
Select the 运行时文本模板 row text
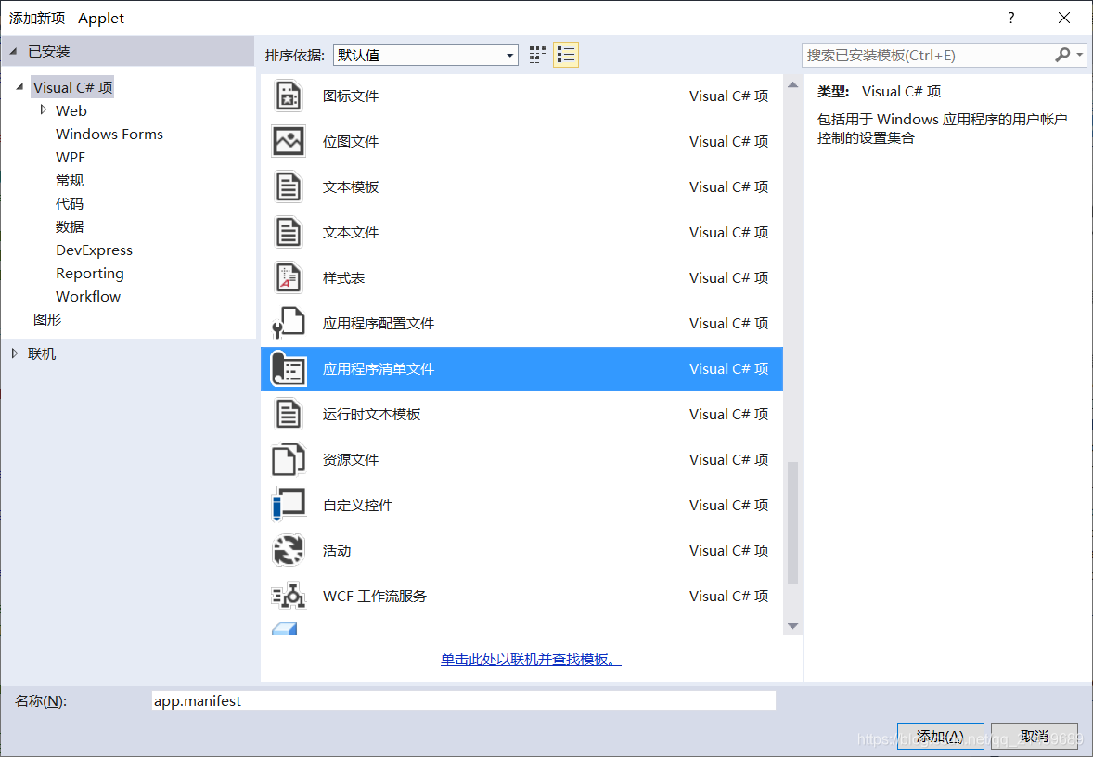pyautogui.click(x=371, y=414)
